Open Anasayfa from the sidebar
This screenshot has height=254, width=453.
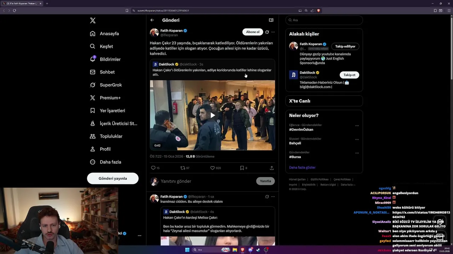104,34
